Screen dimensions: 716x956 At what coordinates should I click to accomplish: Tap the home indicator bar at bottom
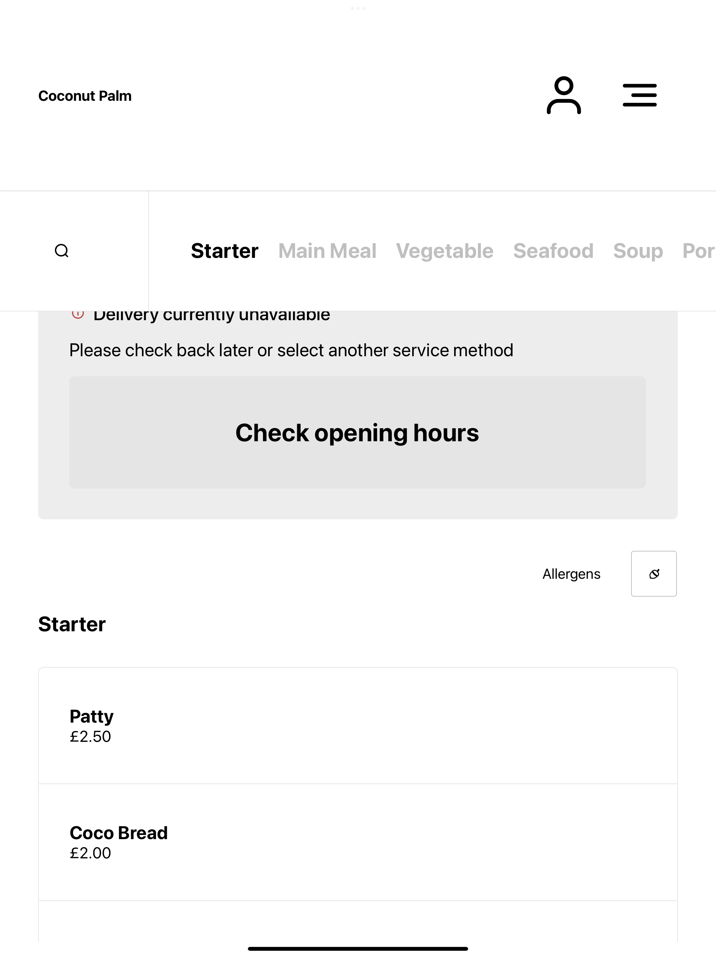click(358, 949)
